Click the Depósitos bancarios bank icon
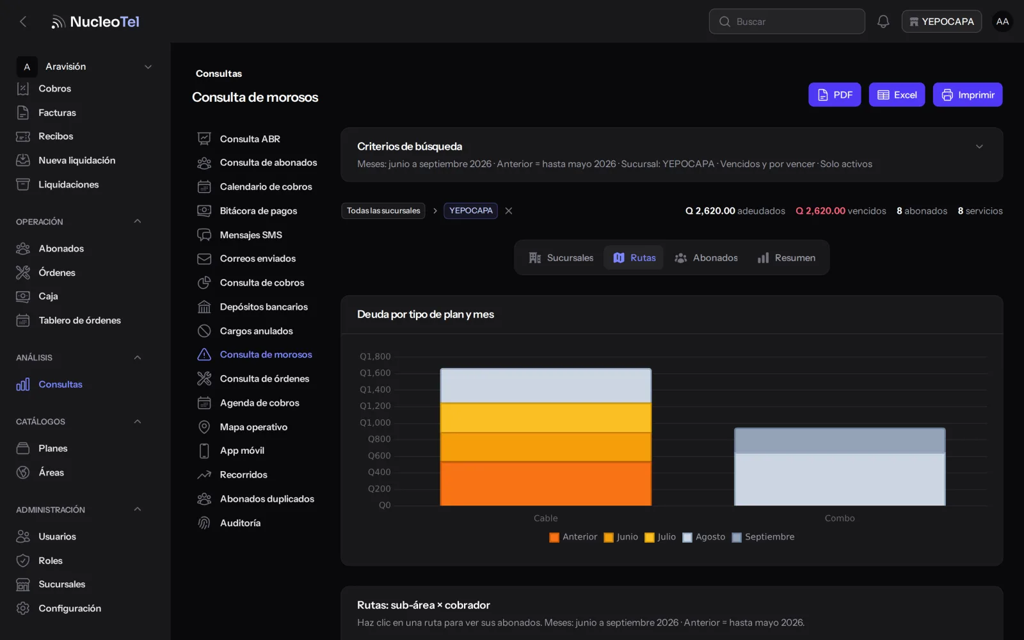The image size is (1024, 640). click(204, 307)
